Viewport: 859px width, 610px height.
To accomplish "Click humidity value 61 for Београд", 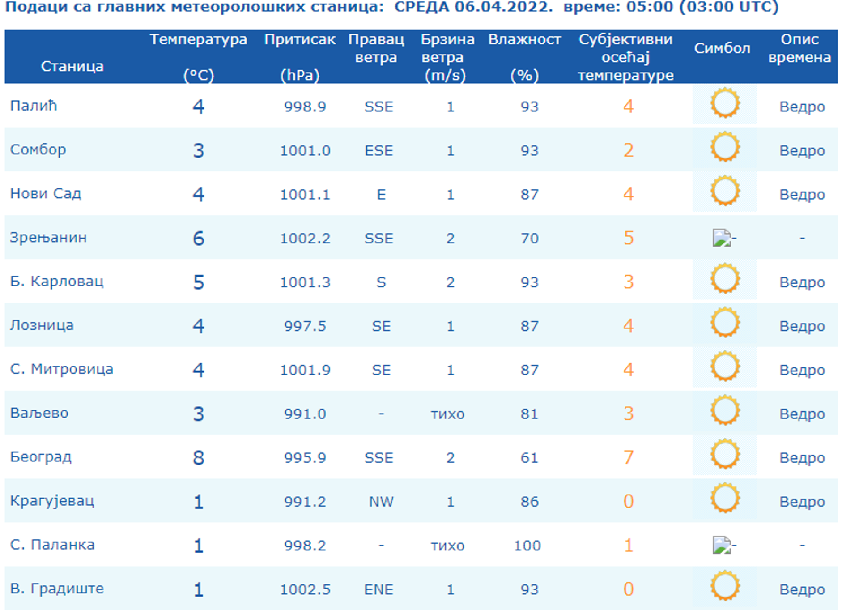I will pos(529,457).
